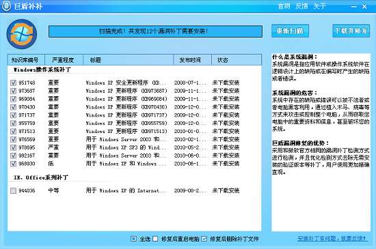The width and height of the screenshot is (376, 249).
Task: Click 未下载安装 status of patch 944036
Action: pyautogui.click(x=226, y=190)
